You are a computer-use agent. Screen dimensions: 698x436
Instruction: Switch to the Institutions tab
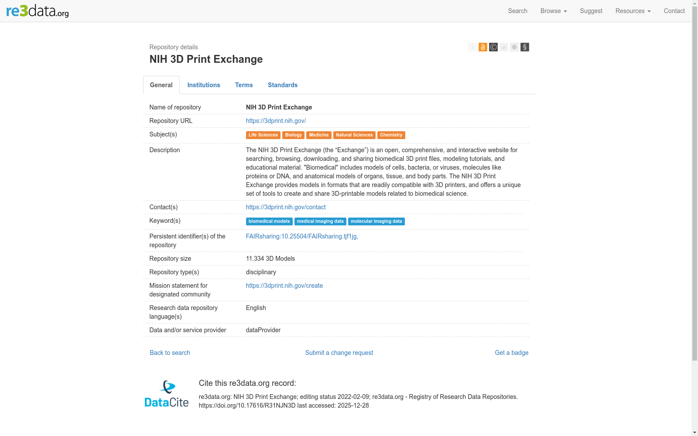pos(204,85)
